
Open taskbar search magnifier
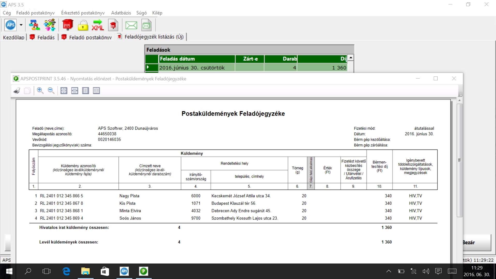click(x=28, y=271)
